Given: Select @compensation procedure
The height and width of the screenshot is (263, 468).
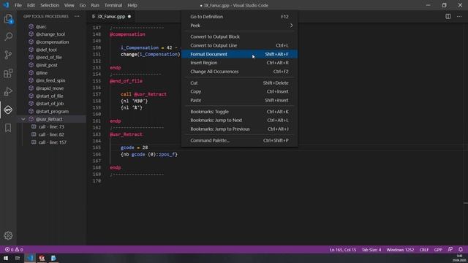Looking at the screenshot, I should [52, 42].
